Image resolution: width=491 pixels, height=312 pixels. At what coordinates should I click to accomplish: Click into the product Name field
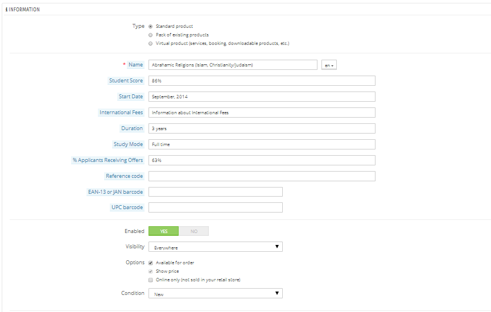(233, 65)
